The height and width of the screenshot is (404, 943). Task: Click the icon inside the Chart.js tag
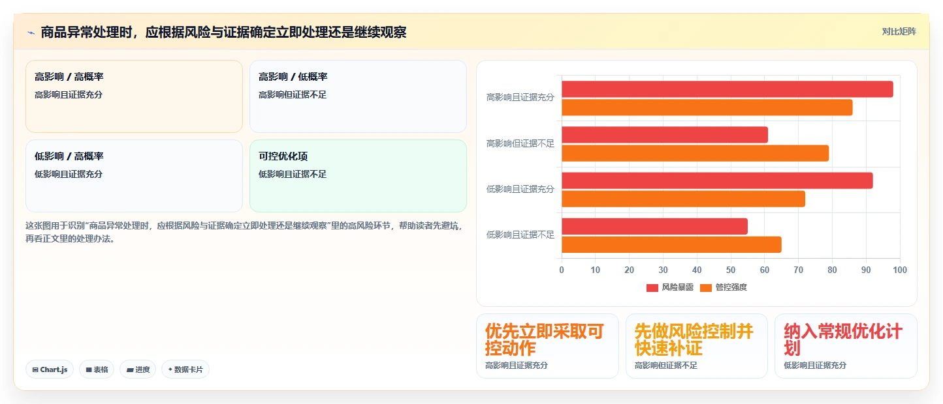coord(35,369)
